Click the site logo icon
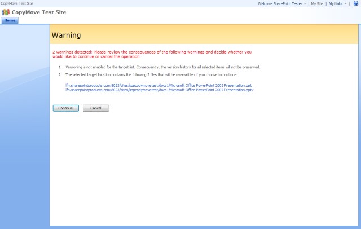The image size is (361, 229). [6, 12]
